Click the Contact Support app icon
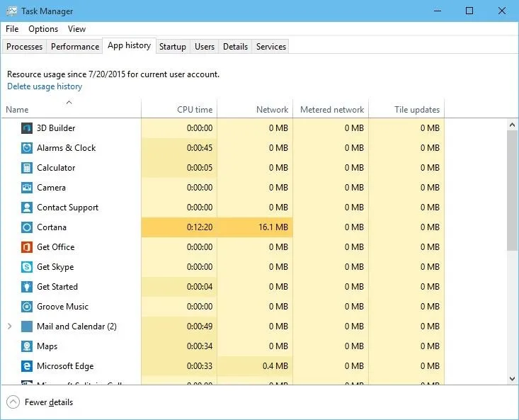The height and width of the screenshot is (420, 519). [x=27, y=208]
